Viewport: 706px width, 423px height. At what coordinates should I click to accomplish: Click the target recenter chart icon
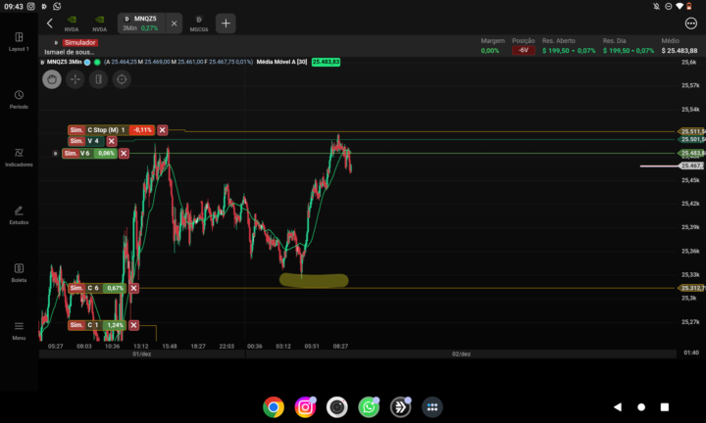pyautogui.click(x=122, y=79)
